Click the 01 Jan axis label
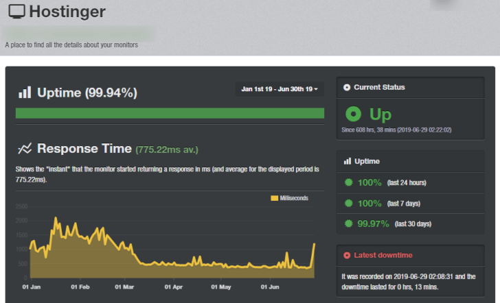 pos(32,287)
